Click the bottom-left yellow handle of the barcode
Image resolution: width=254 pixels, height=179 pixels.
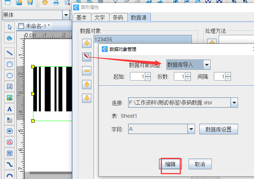pos(33,121)
